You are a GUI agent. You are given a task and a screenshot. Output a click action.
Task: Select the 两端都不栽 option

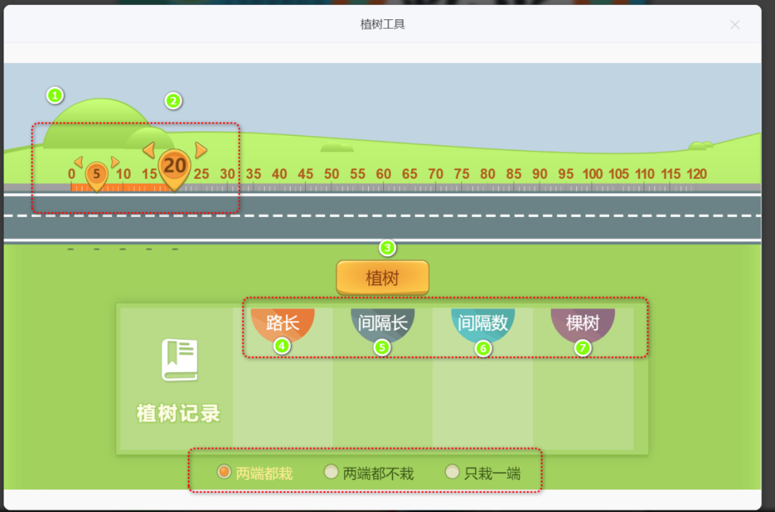[331, 472]
